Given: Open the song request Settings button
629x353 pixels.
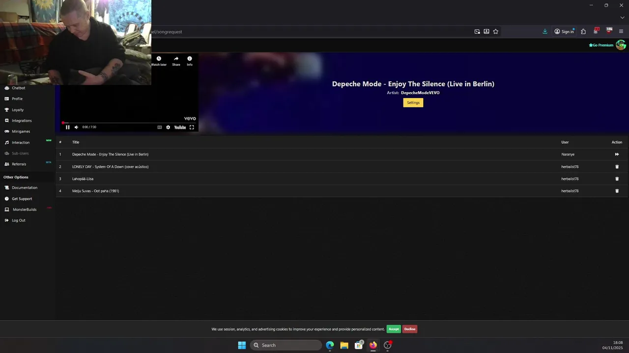Looking at the screenshot, I should (413, 102).
